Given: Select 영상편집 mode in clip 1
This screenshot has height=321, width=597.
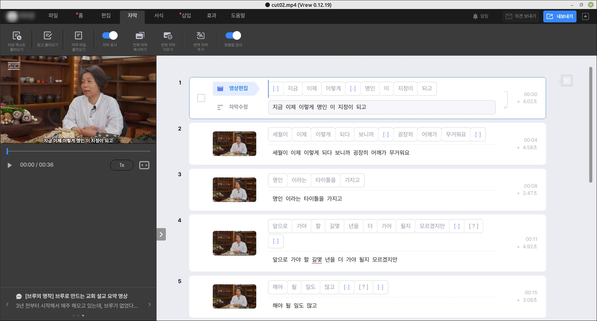Looking at the screenshot, I should click(x=235, y=89).
